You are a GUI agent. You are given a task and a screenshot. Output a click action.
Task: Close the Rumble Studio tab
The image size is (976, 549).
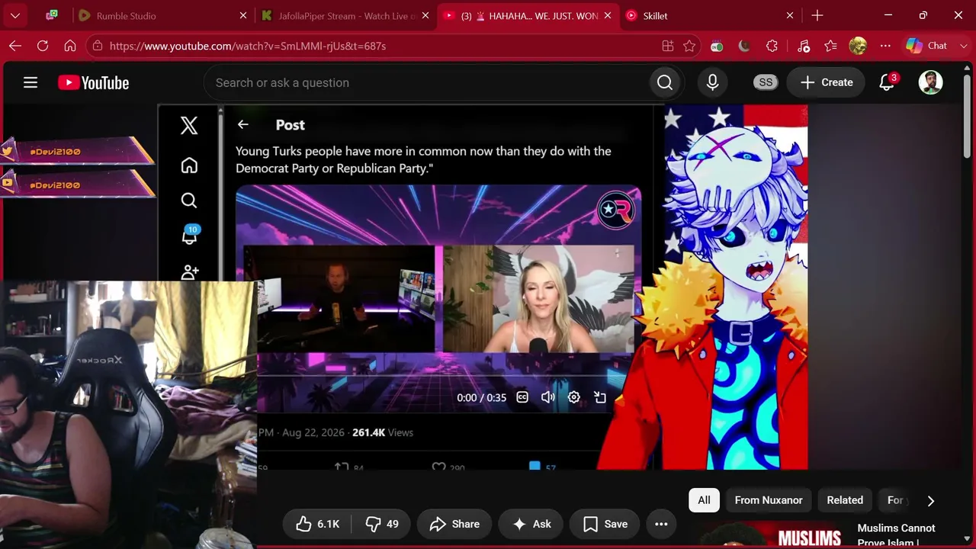(243, 15)
